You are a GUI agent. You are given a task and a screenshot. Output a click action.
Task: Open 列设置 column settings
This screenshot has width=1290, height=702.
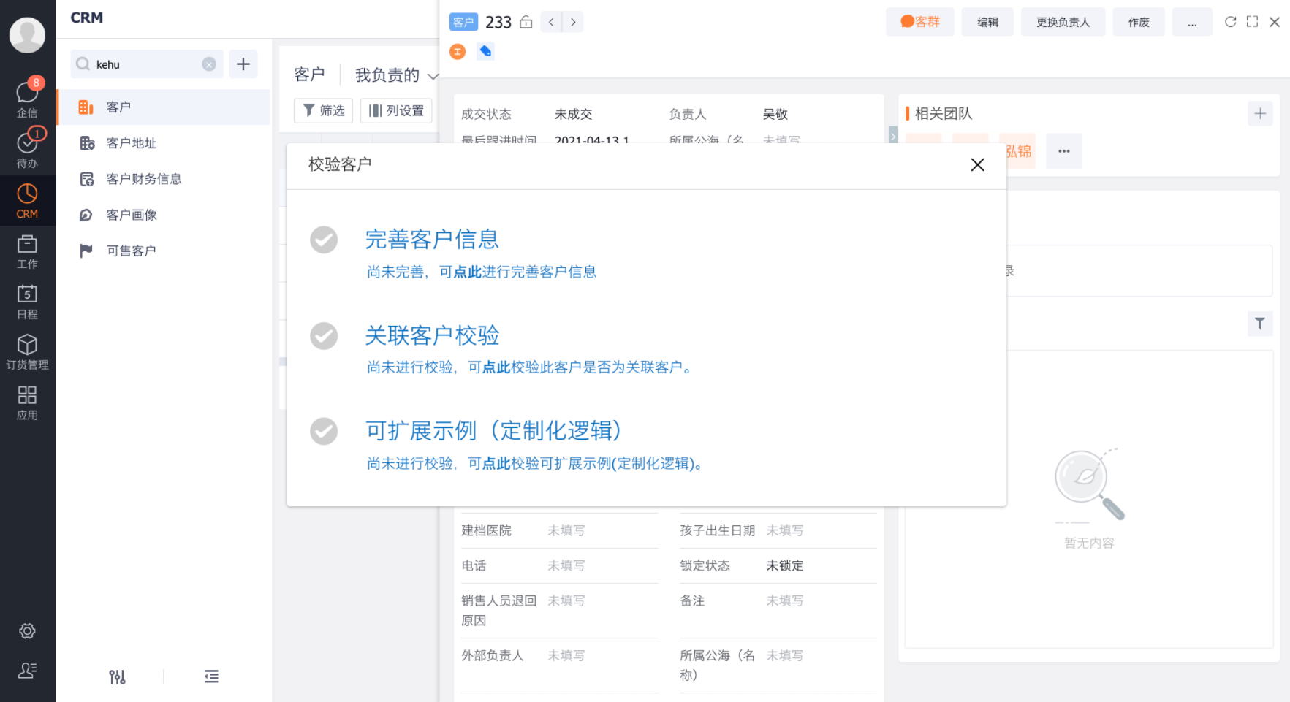click(396, 110)
